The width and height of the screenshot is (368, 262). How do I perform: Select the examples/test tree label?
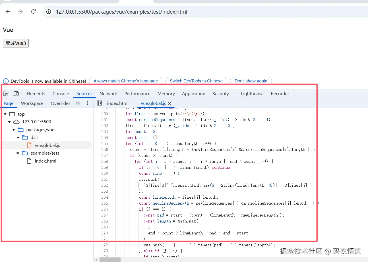click(45, 153)
